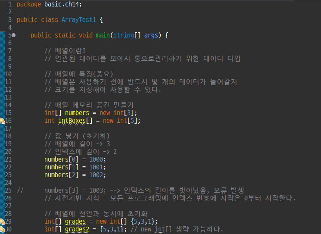
Task: Click 'static' keyword on line 5
Action: [65, 35]
